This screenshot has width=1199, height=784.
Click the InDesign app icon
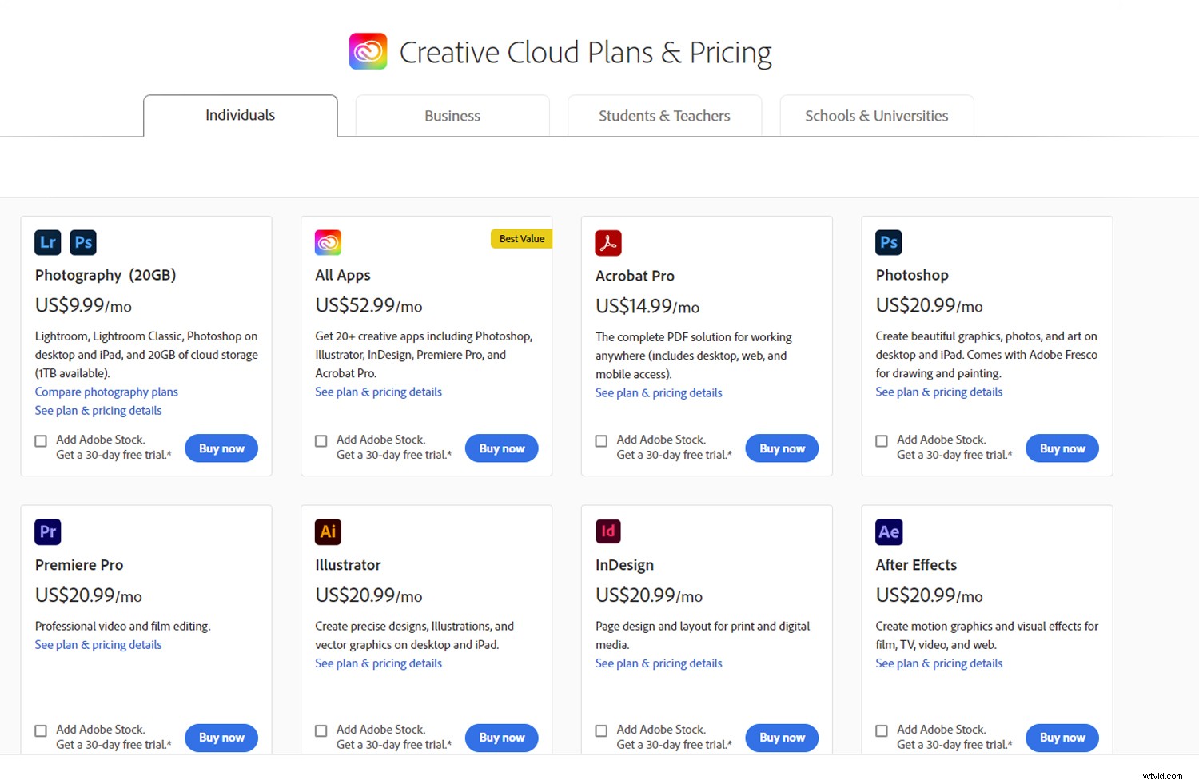pos(608,531)
